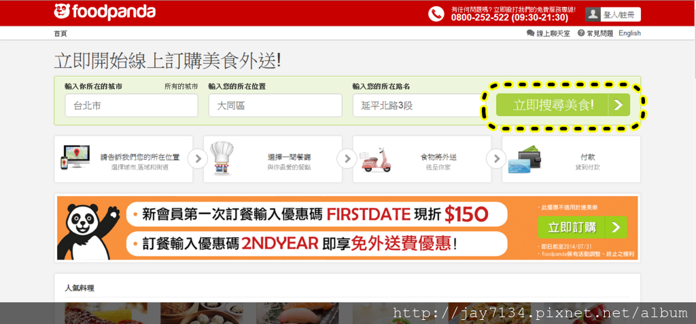Click the user avatar icon beside 登入/註冊
696x324 pixels.
point(593,14)
